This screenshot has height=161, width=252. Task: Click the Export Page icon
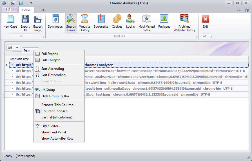click(38, 19)
